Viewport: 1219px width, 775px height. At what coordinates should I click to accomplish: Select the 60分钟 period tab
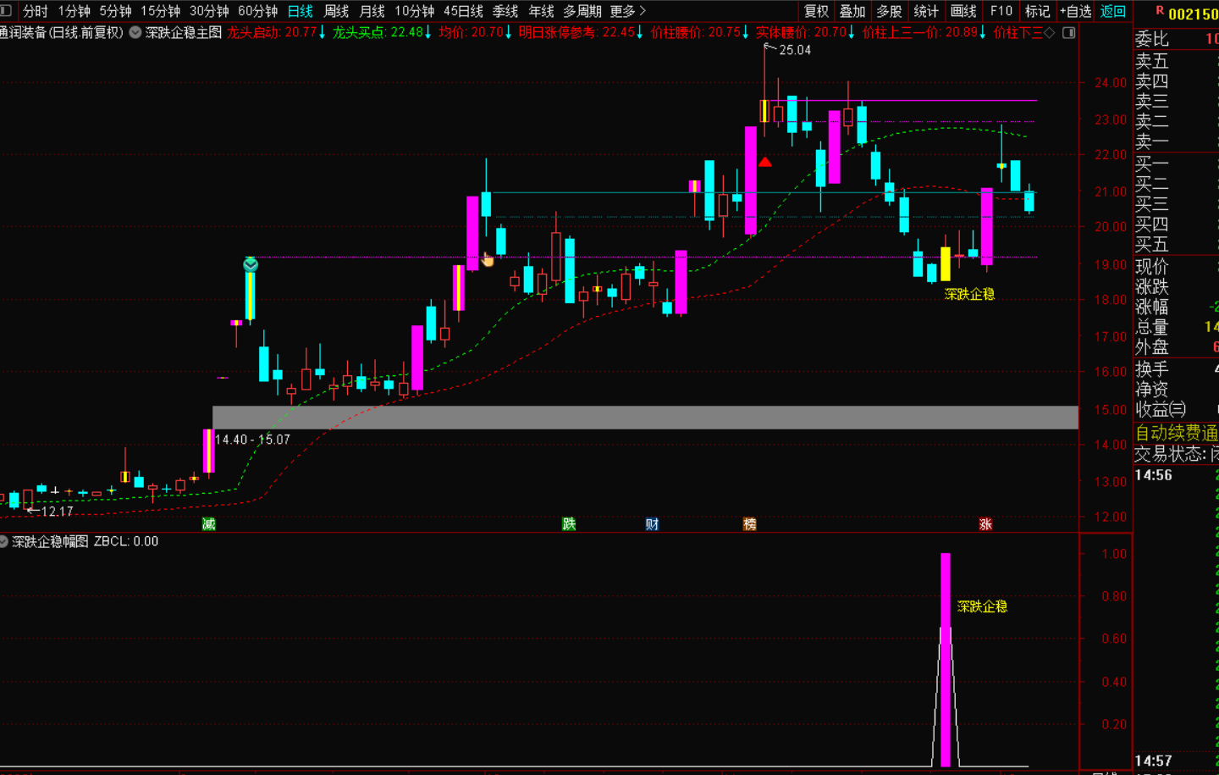(x=257, y=11)
